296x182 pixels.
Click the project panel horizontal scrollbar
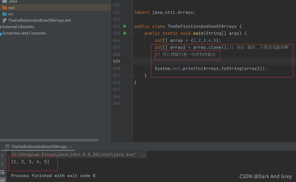click(49, 140)
